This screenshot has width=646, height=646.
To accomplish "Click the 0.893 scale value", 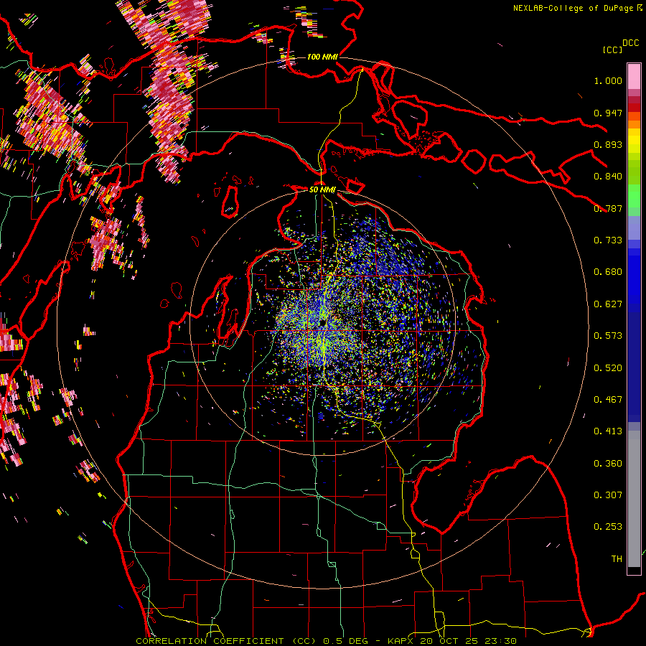I will click(x=608, y=144).
